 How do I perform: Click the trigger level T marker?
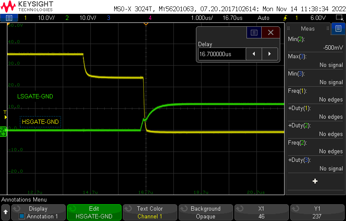click(x=5, y=115)
